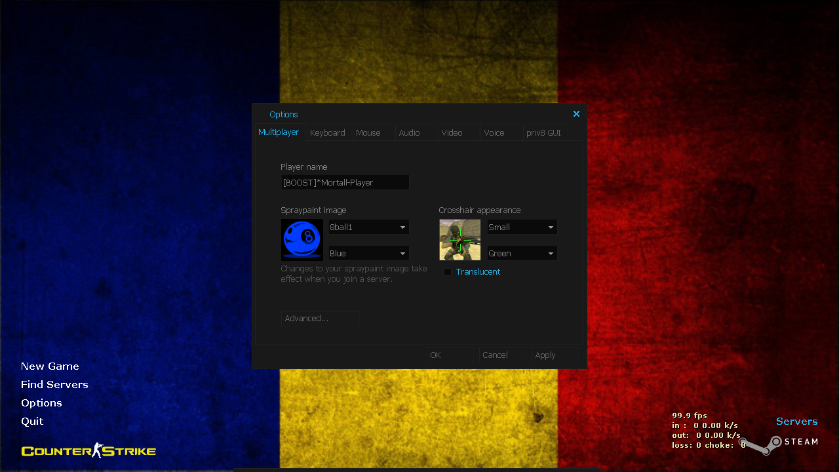Switch to the Audio tab
839x472 pixels.
coord(408,132)
